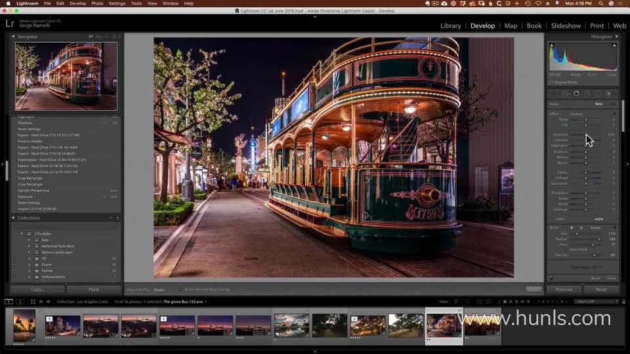
Task: Collapse the Collections panel
Action: tap(14, 218)
